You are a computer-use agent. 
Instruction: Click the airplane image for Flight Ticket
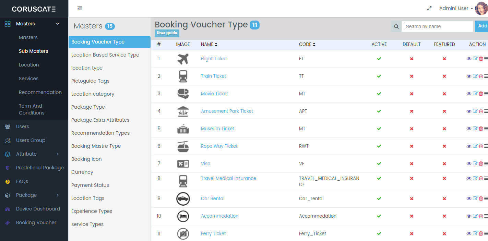click(183, 59)
